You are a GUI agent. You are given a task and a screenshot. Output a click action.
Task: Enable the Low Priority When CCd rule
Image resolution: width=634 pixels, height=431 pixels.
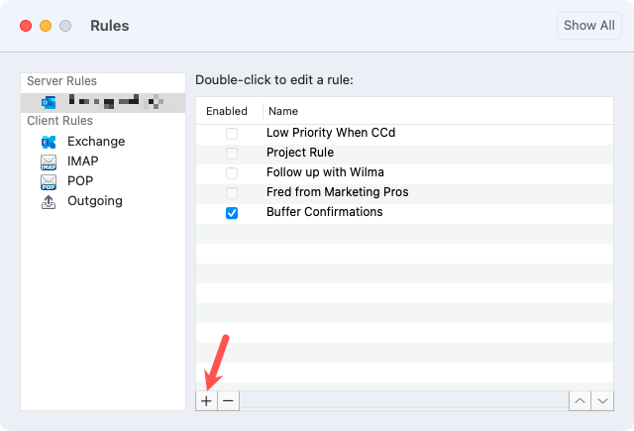tap(232, 133)
